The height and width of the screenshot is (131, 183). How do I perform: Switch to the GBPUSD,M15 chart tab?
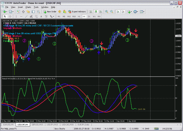coord(37,125)
